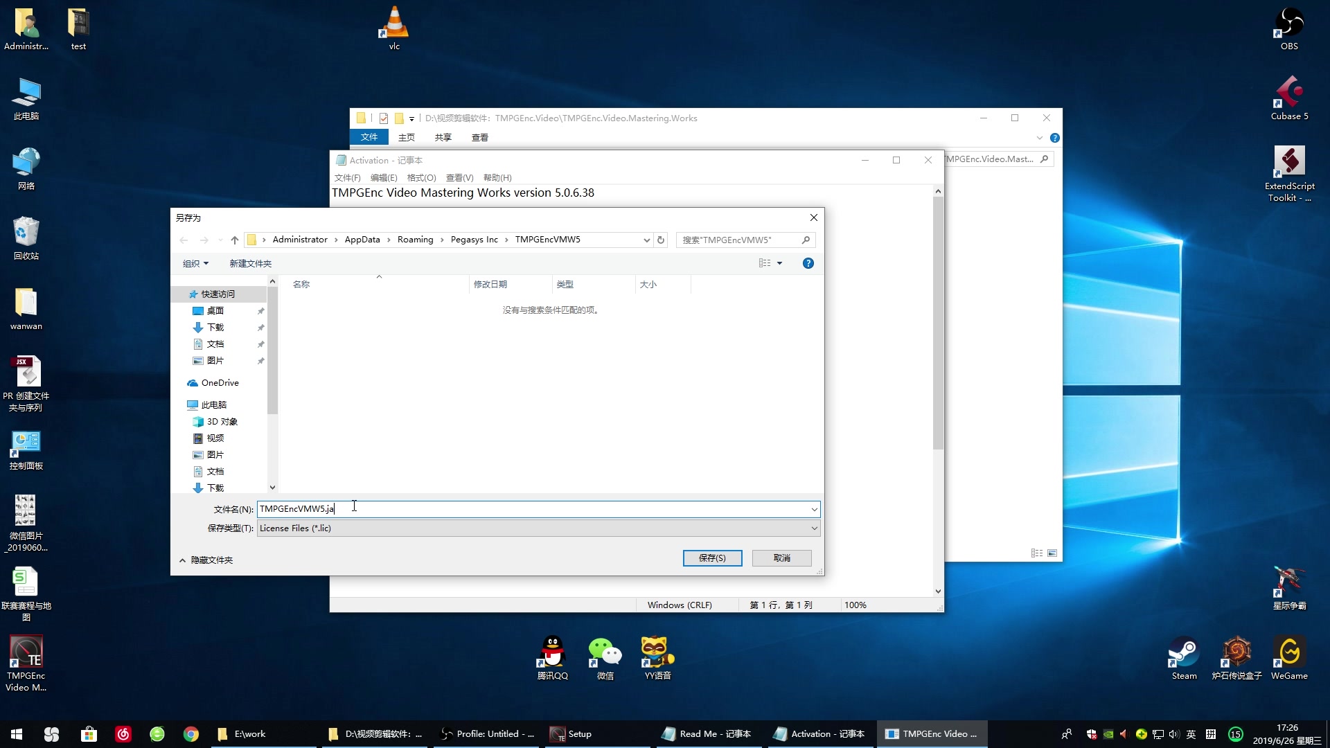Open the wanwan folder on desktop
The image size is (1330, 748).
[x=26, y=309]
